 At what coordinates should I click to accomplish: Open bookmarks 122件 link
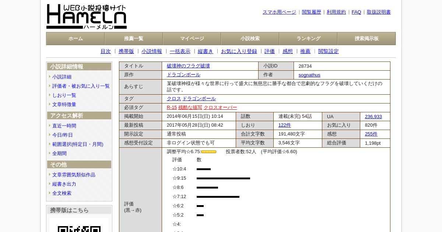(285, 125)
